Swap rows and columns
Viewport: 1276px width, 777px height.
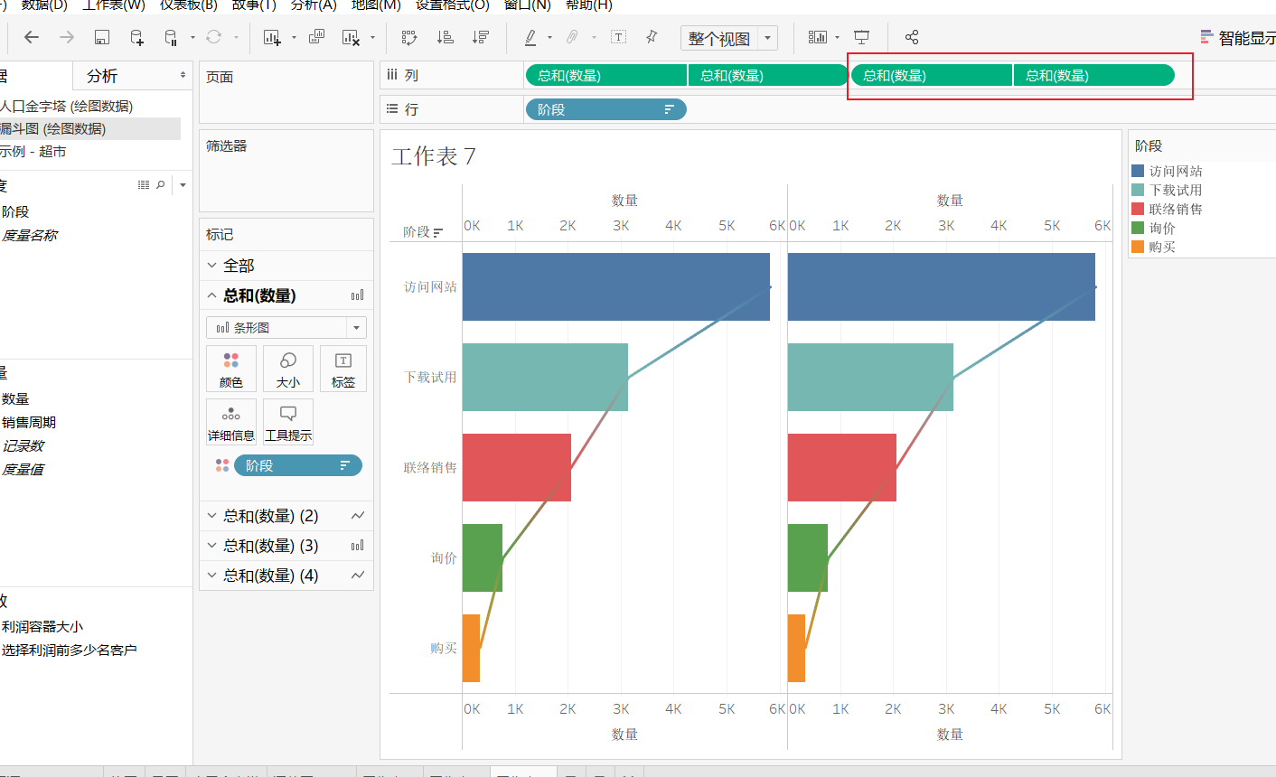[409, 37]
